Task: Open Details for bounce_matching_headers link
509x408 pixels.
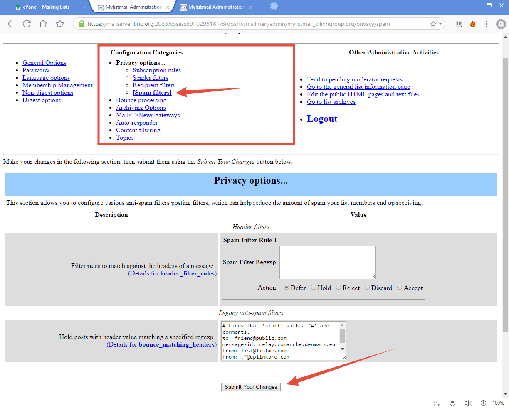Action: click(161, 344)
